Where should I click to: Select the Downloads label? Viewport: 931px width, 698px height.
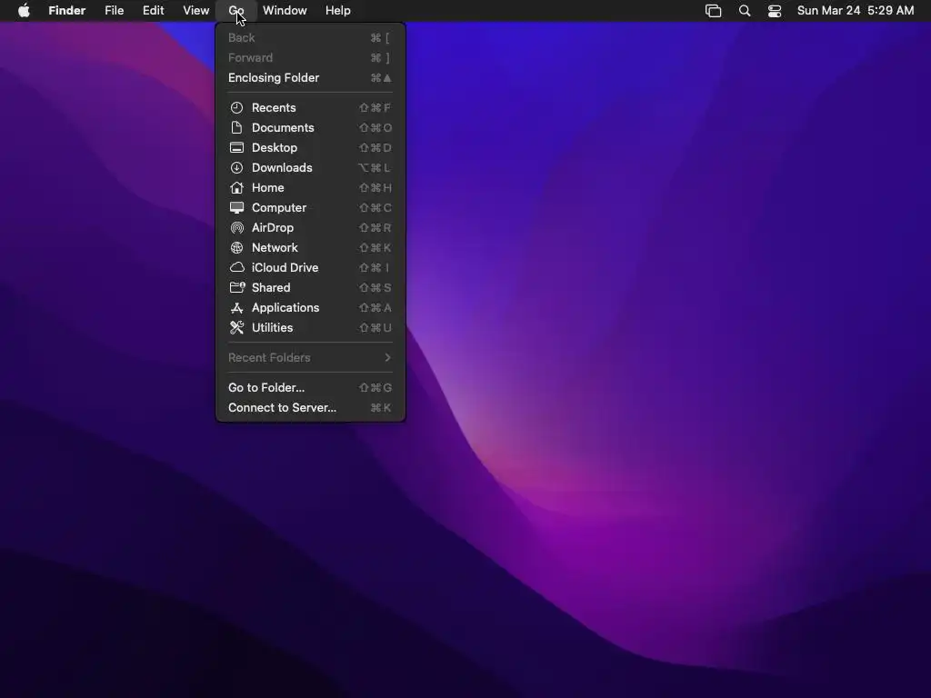click(282, 168)
